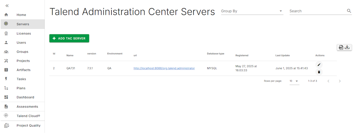Screen dimensions: 356x133
Task: Open Projects menu item
Action: click(x=23, y=61)
